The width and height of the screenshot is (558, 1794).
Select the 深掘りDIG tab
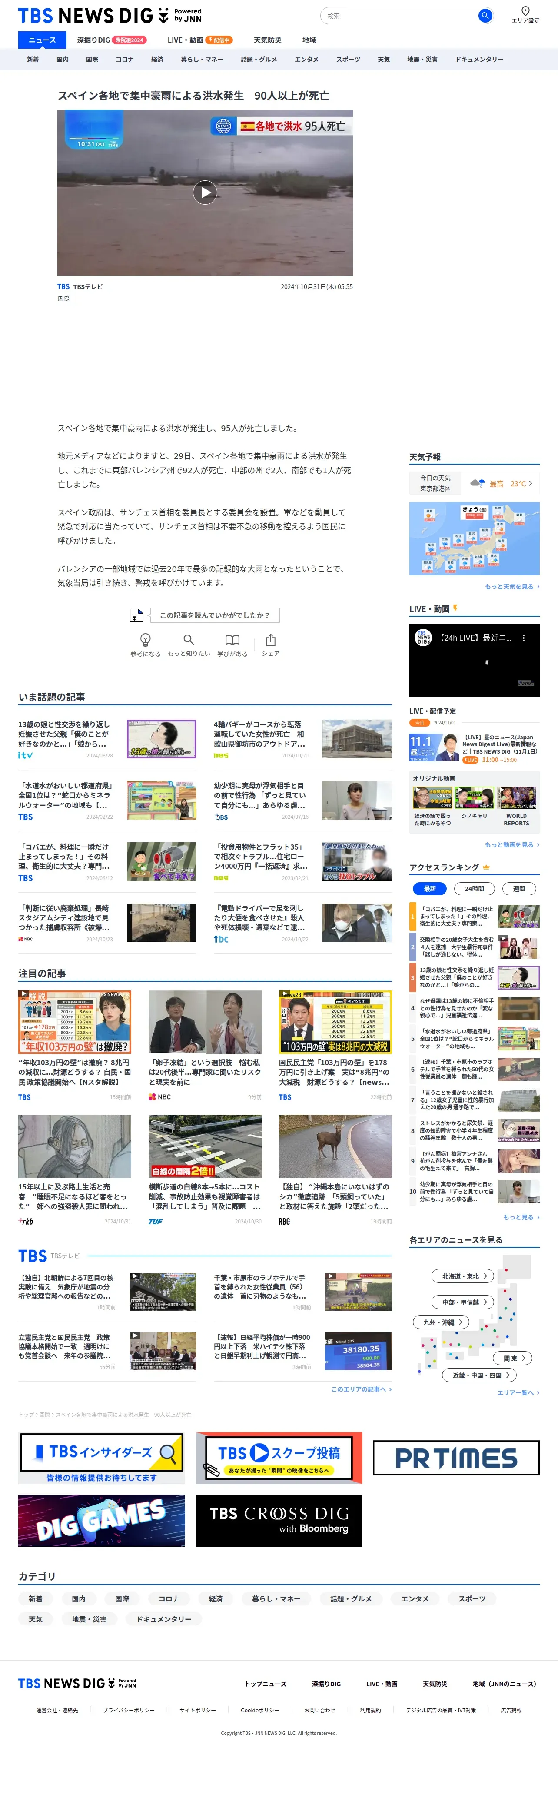[111, 40]
